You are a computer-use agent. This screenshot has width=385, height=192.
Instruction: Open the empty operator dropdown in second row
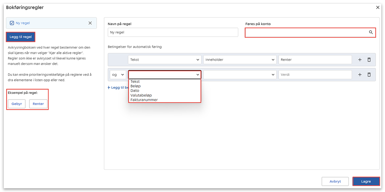point(240,75)
